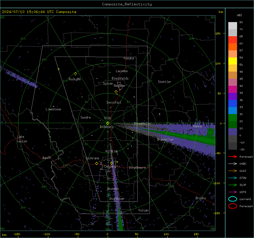254x238 pixels.
Task: Click the Ponoka town label
Action: tap(129, 58)
